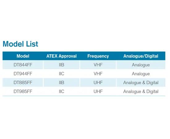Click Analogue cell in DT844FF row
This screenshot has width=170, height=139.
pyautogui.click(x=141, y=65)
